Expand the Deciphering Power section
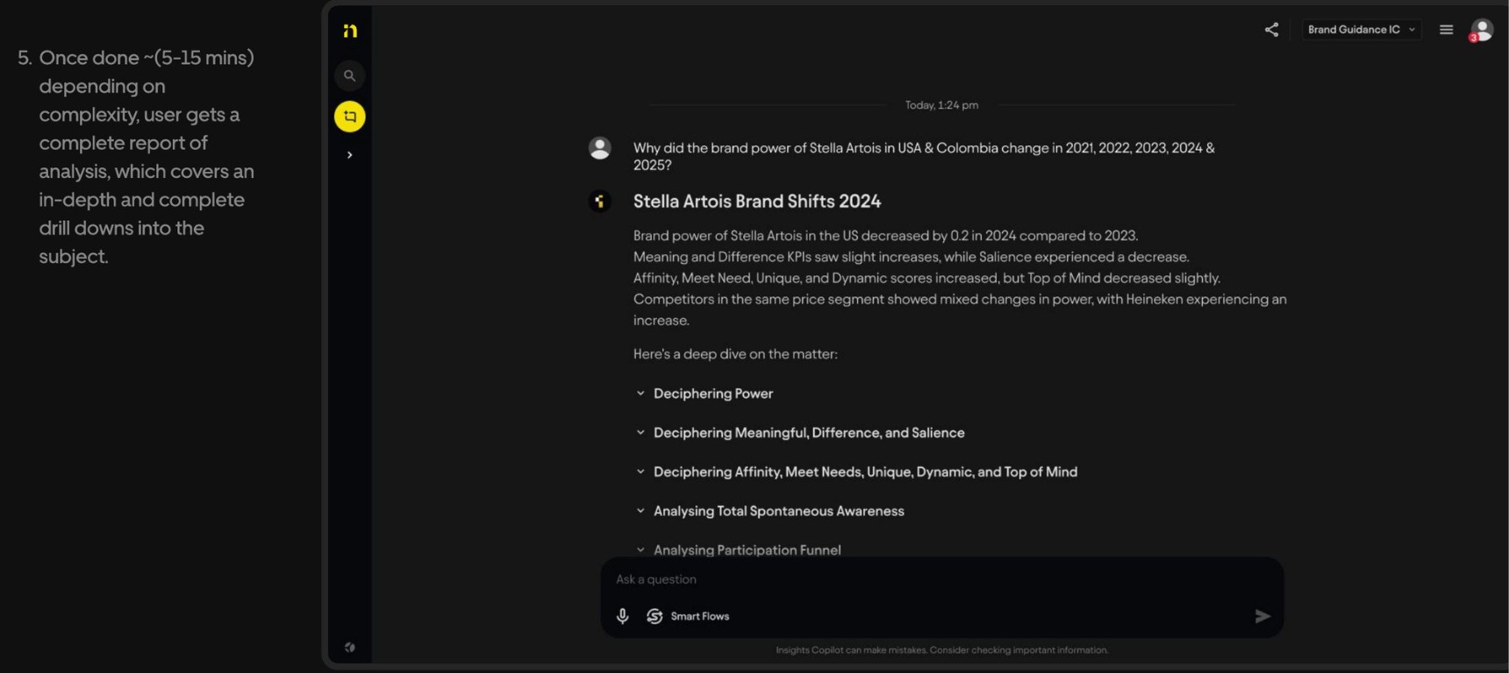 704,393
